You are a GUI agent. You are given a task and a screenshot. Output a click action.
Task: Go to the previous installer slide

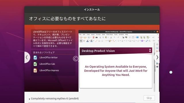(x=27, y=57)
